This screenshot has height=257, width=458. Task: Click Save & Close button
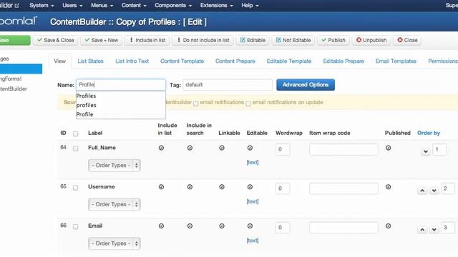pyautogui.click(x=56, y=40)
